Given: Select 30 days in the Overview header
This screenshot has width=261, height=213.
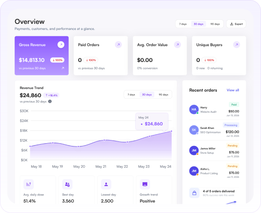Looking at the screenshot, I should click(x=198, y=24).
